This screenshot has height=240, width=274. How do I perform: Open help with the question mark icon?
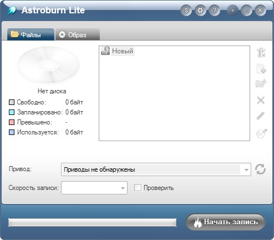pos(214,11)
